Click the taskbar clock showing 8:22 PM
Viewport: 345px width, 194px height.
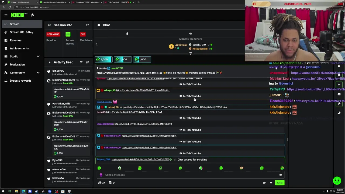coord(340,192)
